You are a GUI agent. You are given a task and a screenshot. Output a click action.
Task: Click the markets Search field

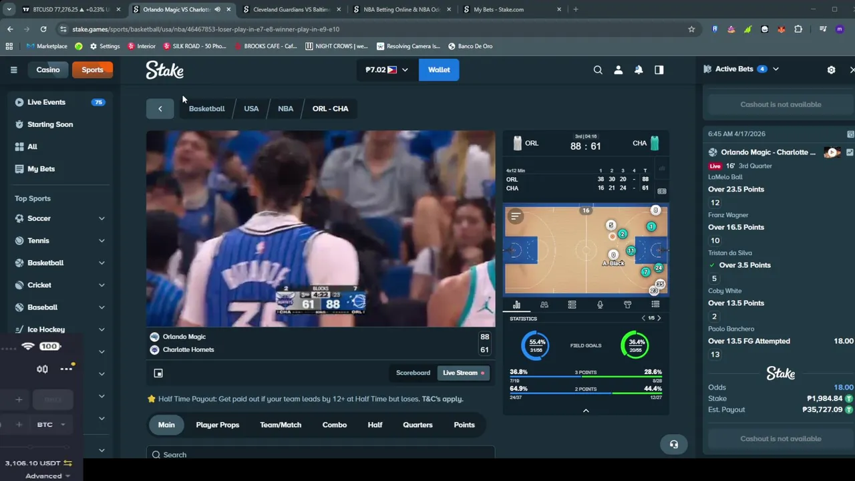click(x=321, y=454)
